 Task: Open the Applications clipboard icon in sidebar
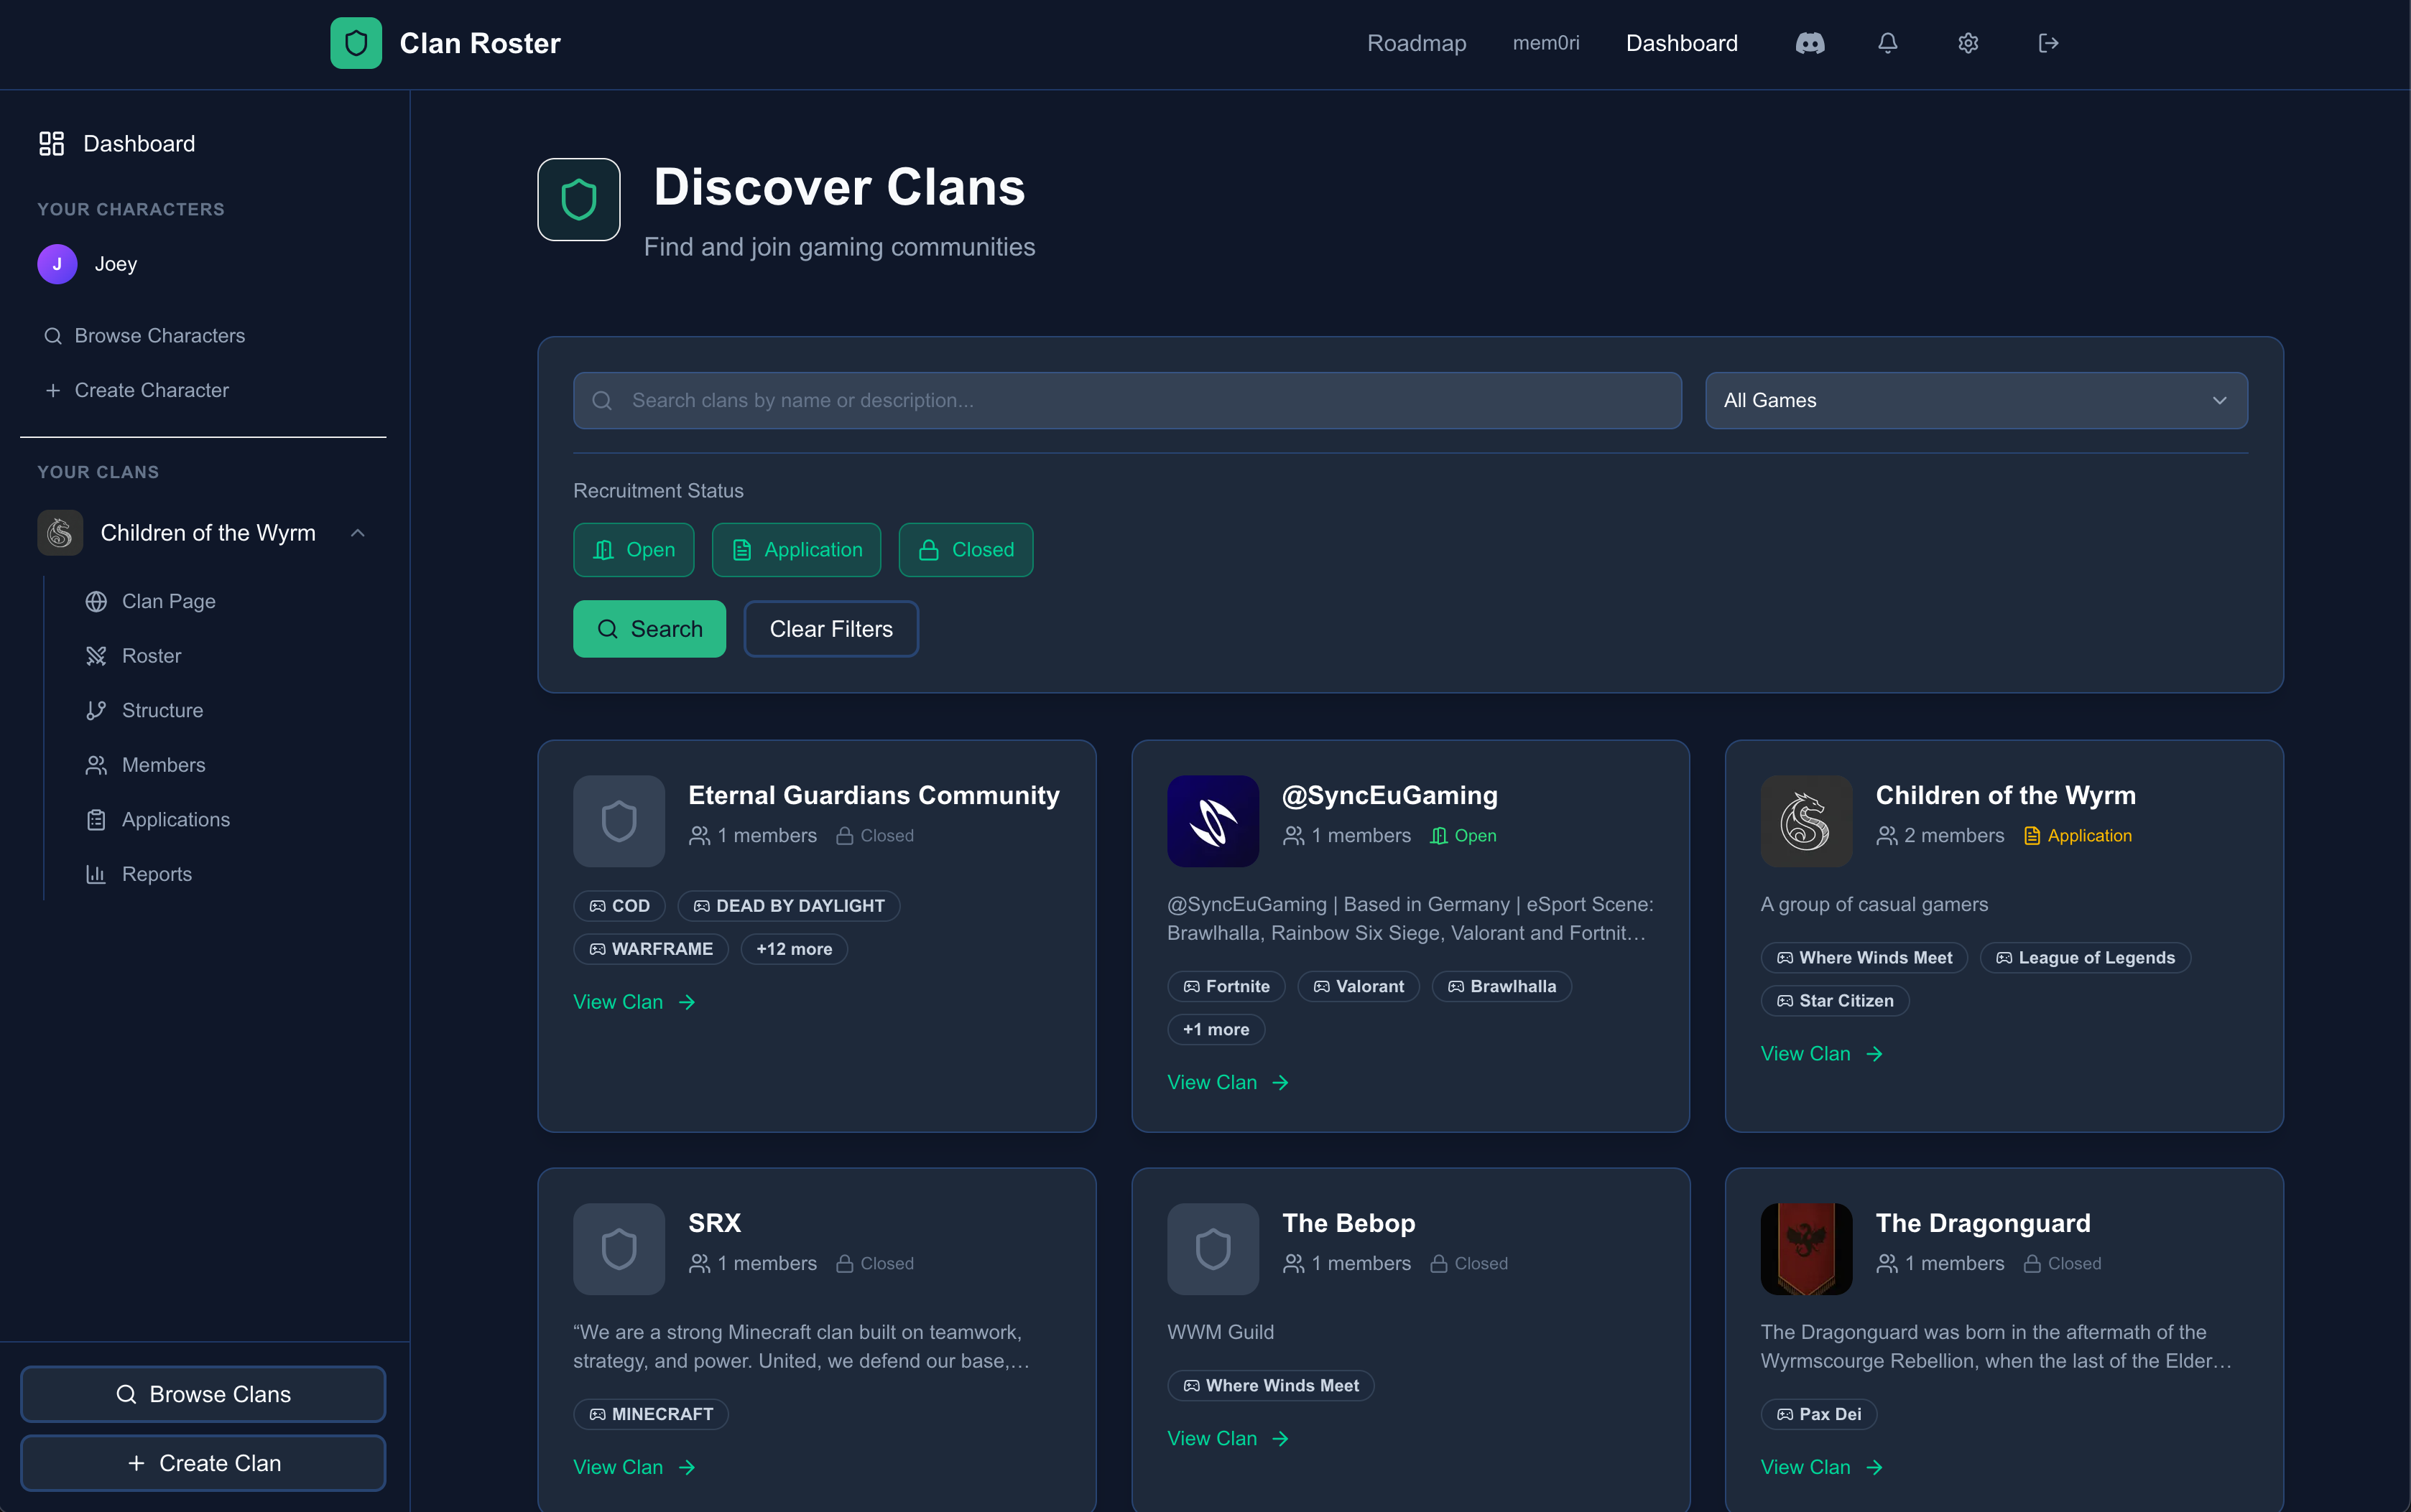95,819
